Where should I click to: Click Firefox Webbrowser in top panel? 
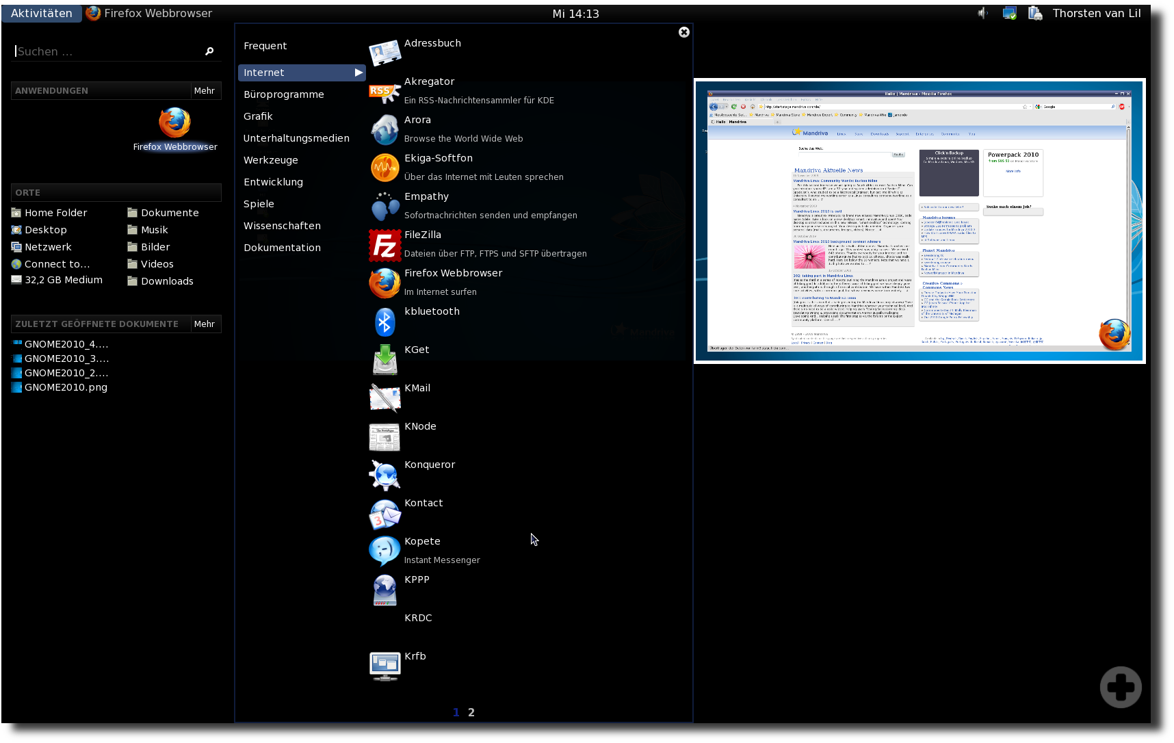(149, 13)
